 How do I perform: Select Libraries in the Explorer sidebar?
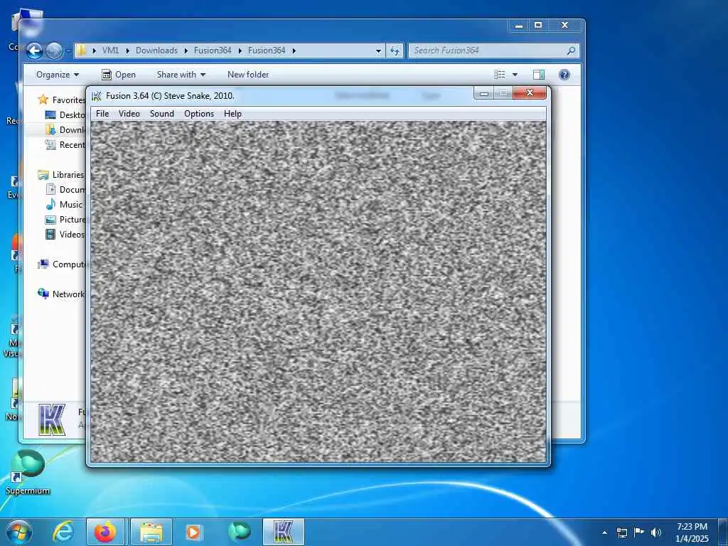63,175
